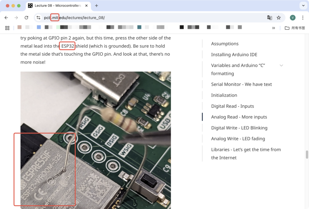
Task: Click the pink bookmark favicon in bookmarks bar
Action: pos(19,27)
